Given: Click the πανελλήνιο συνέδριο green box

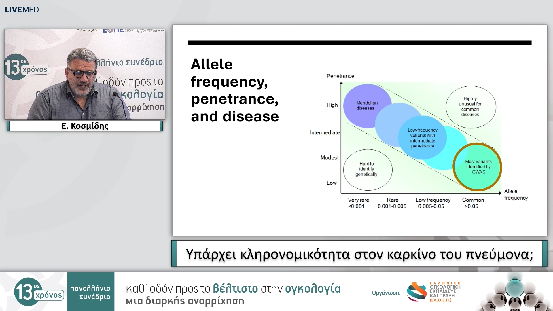Looking at the screenshot, I should tap(91, 292).
